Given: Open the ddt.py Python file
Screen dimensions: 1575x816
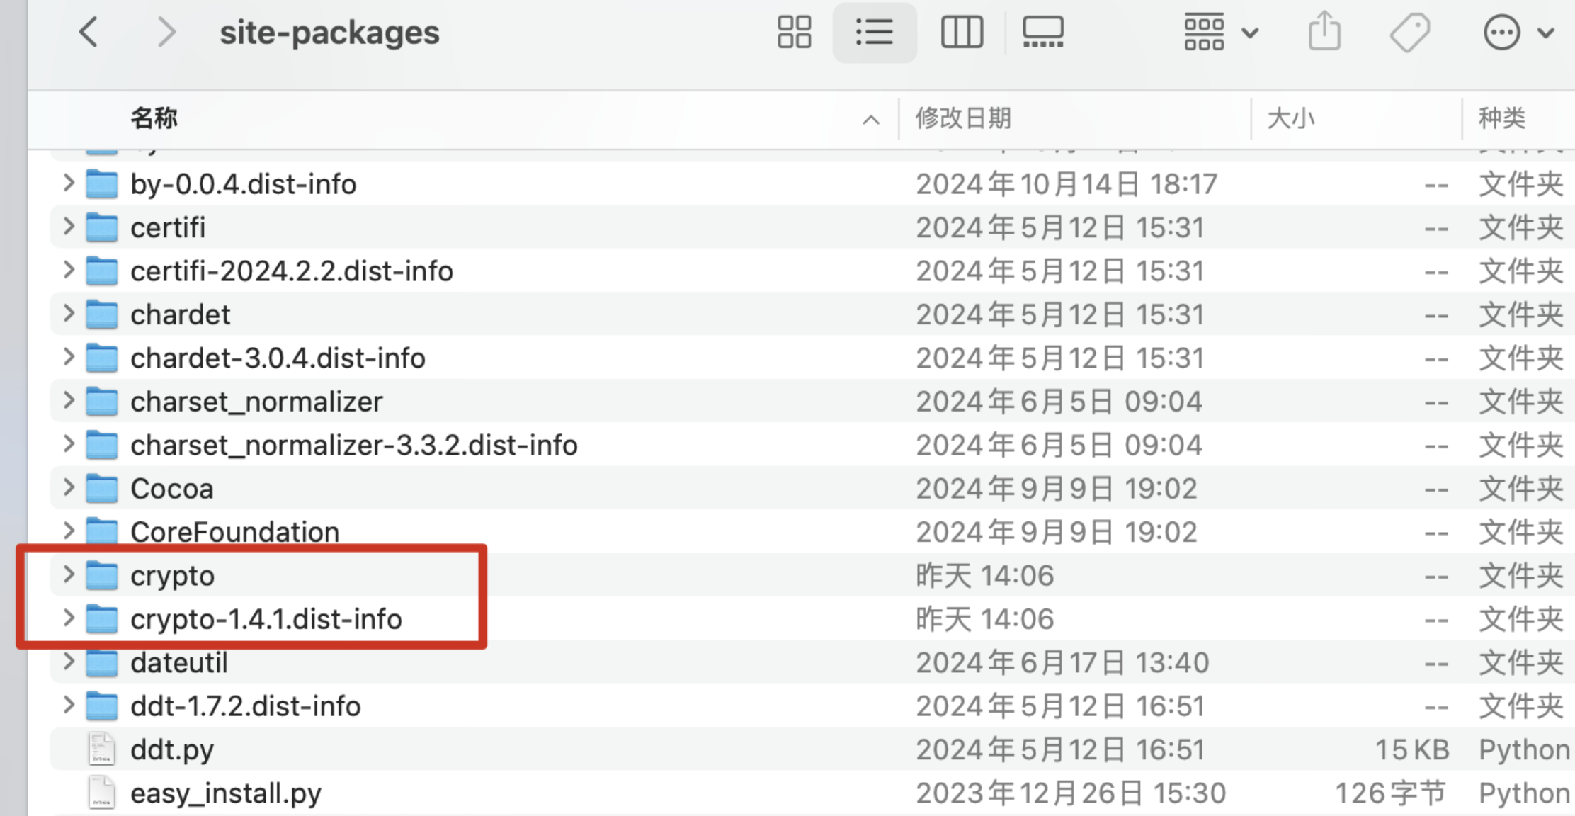Looking at the screenshot, I should [x=172, y=749].
